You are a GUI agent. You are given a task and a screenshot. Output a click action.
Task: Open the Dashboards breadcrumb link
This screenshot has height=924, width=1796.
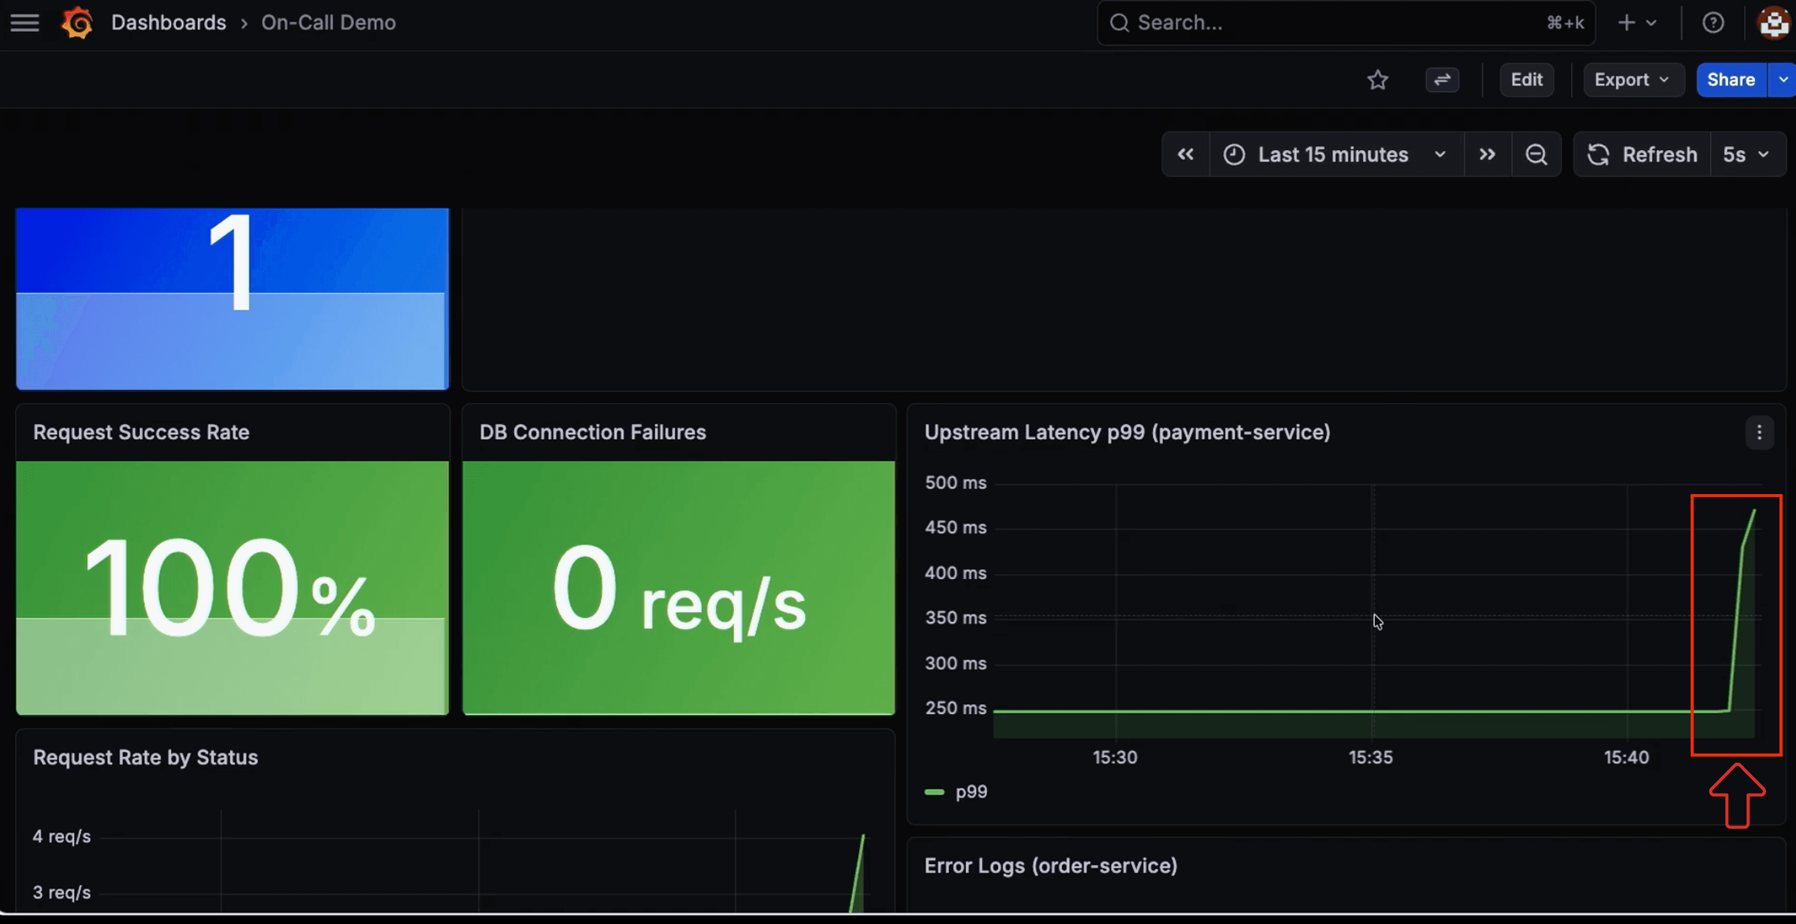[169, 23]
